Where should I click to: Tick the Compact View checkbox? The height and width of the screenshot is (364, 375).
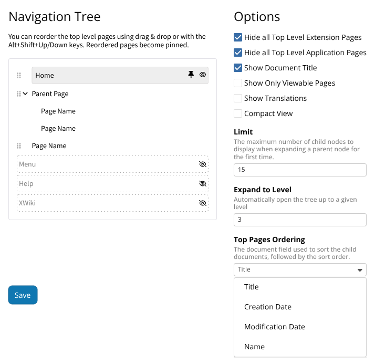[238, 113]
